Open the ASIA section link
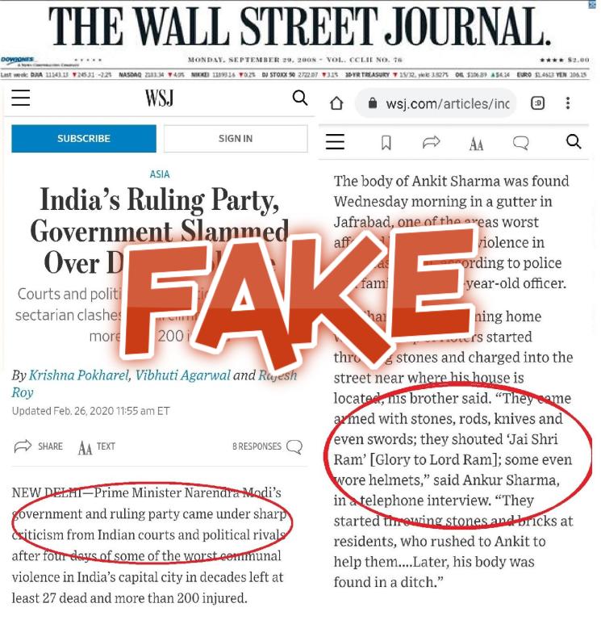This screenshot has height=620, width=601. click(160, 174)
